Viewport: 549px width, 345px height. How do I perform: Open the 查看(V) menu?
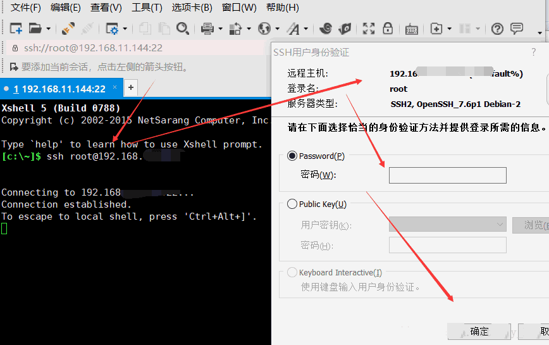[x=106, y=8]
